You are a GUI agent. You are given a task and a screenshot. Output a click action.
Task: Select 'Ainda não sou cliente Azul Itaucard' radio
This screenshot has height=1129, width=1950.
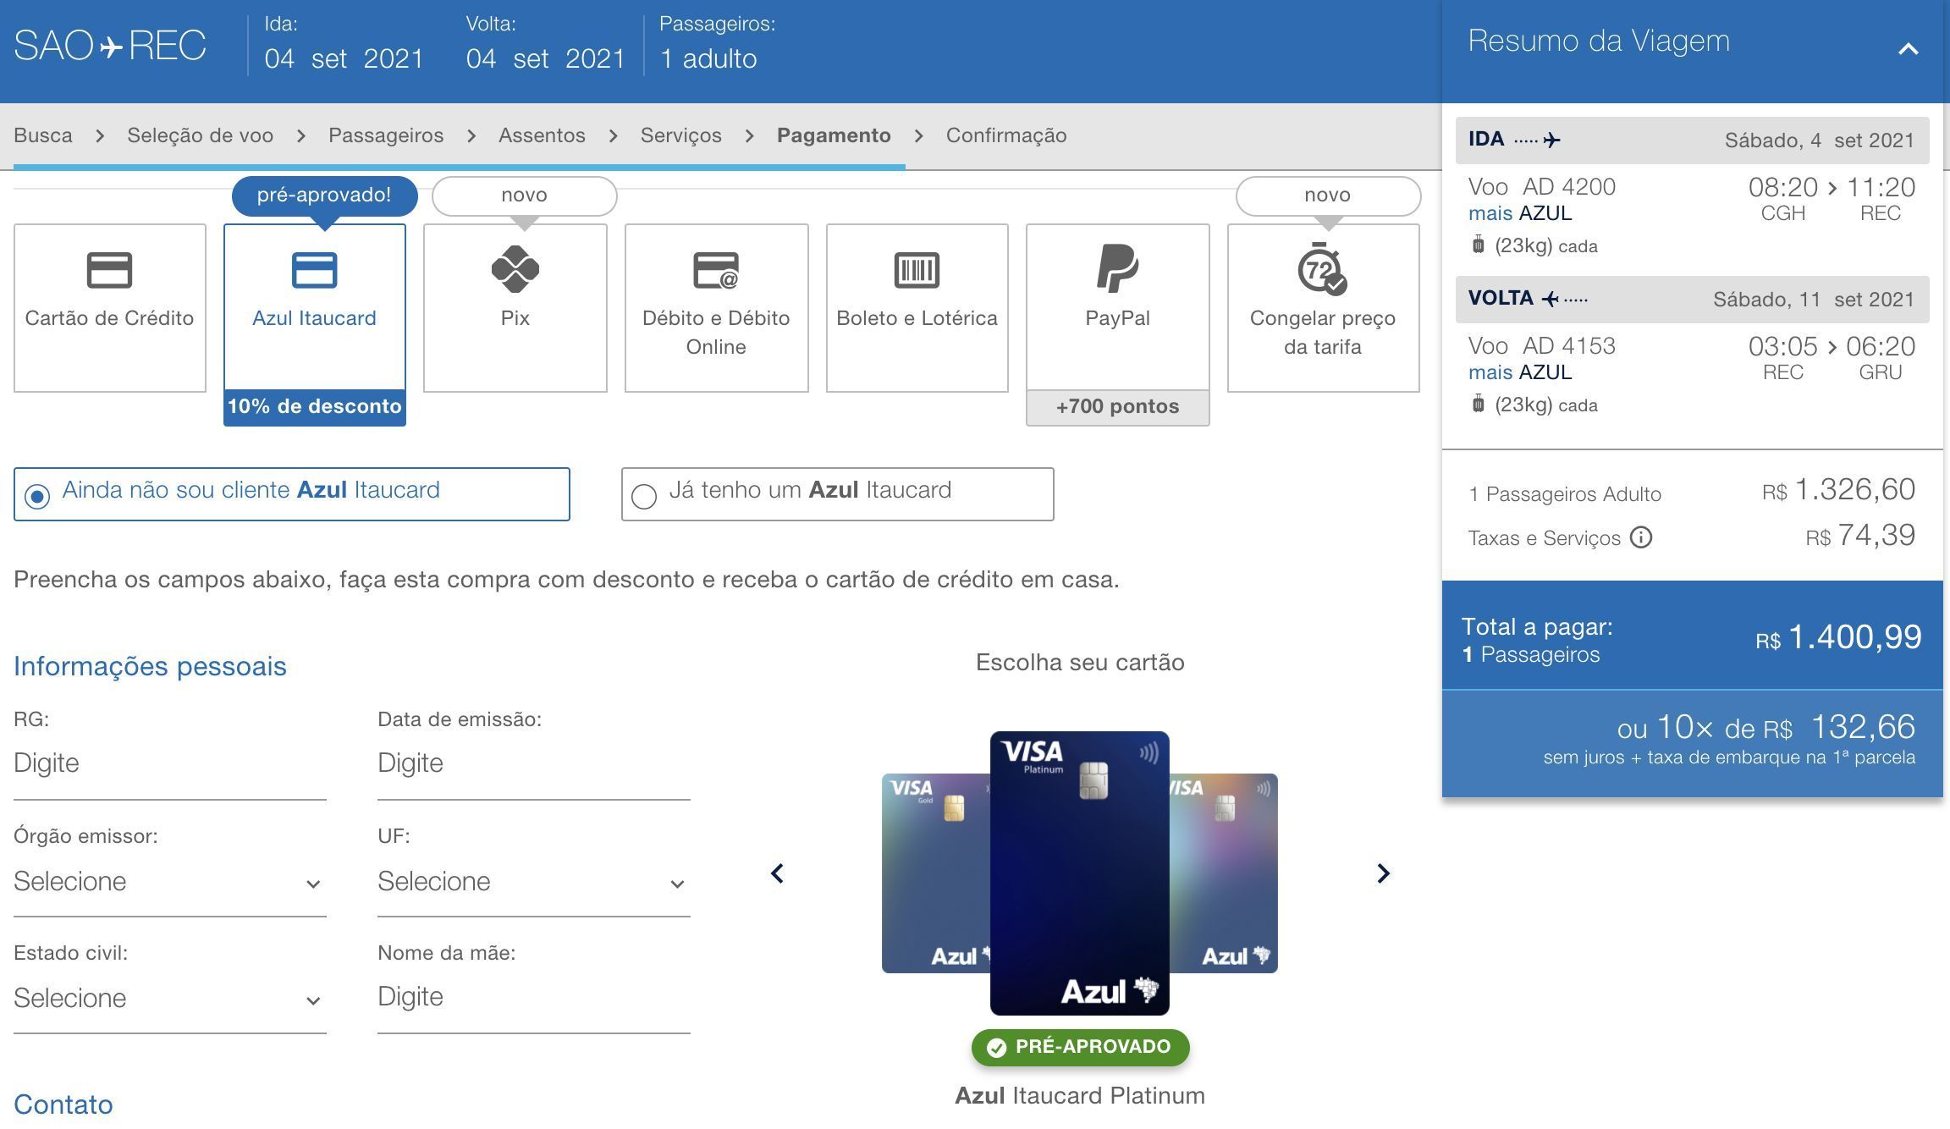37,495
